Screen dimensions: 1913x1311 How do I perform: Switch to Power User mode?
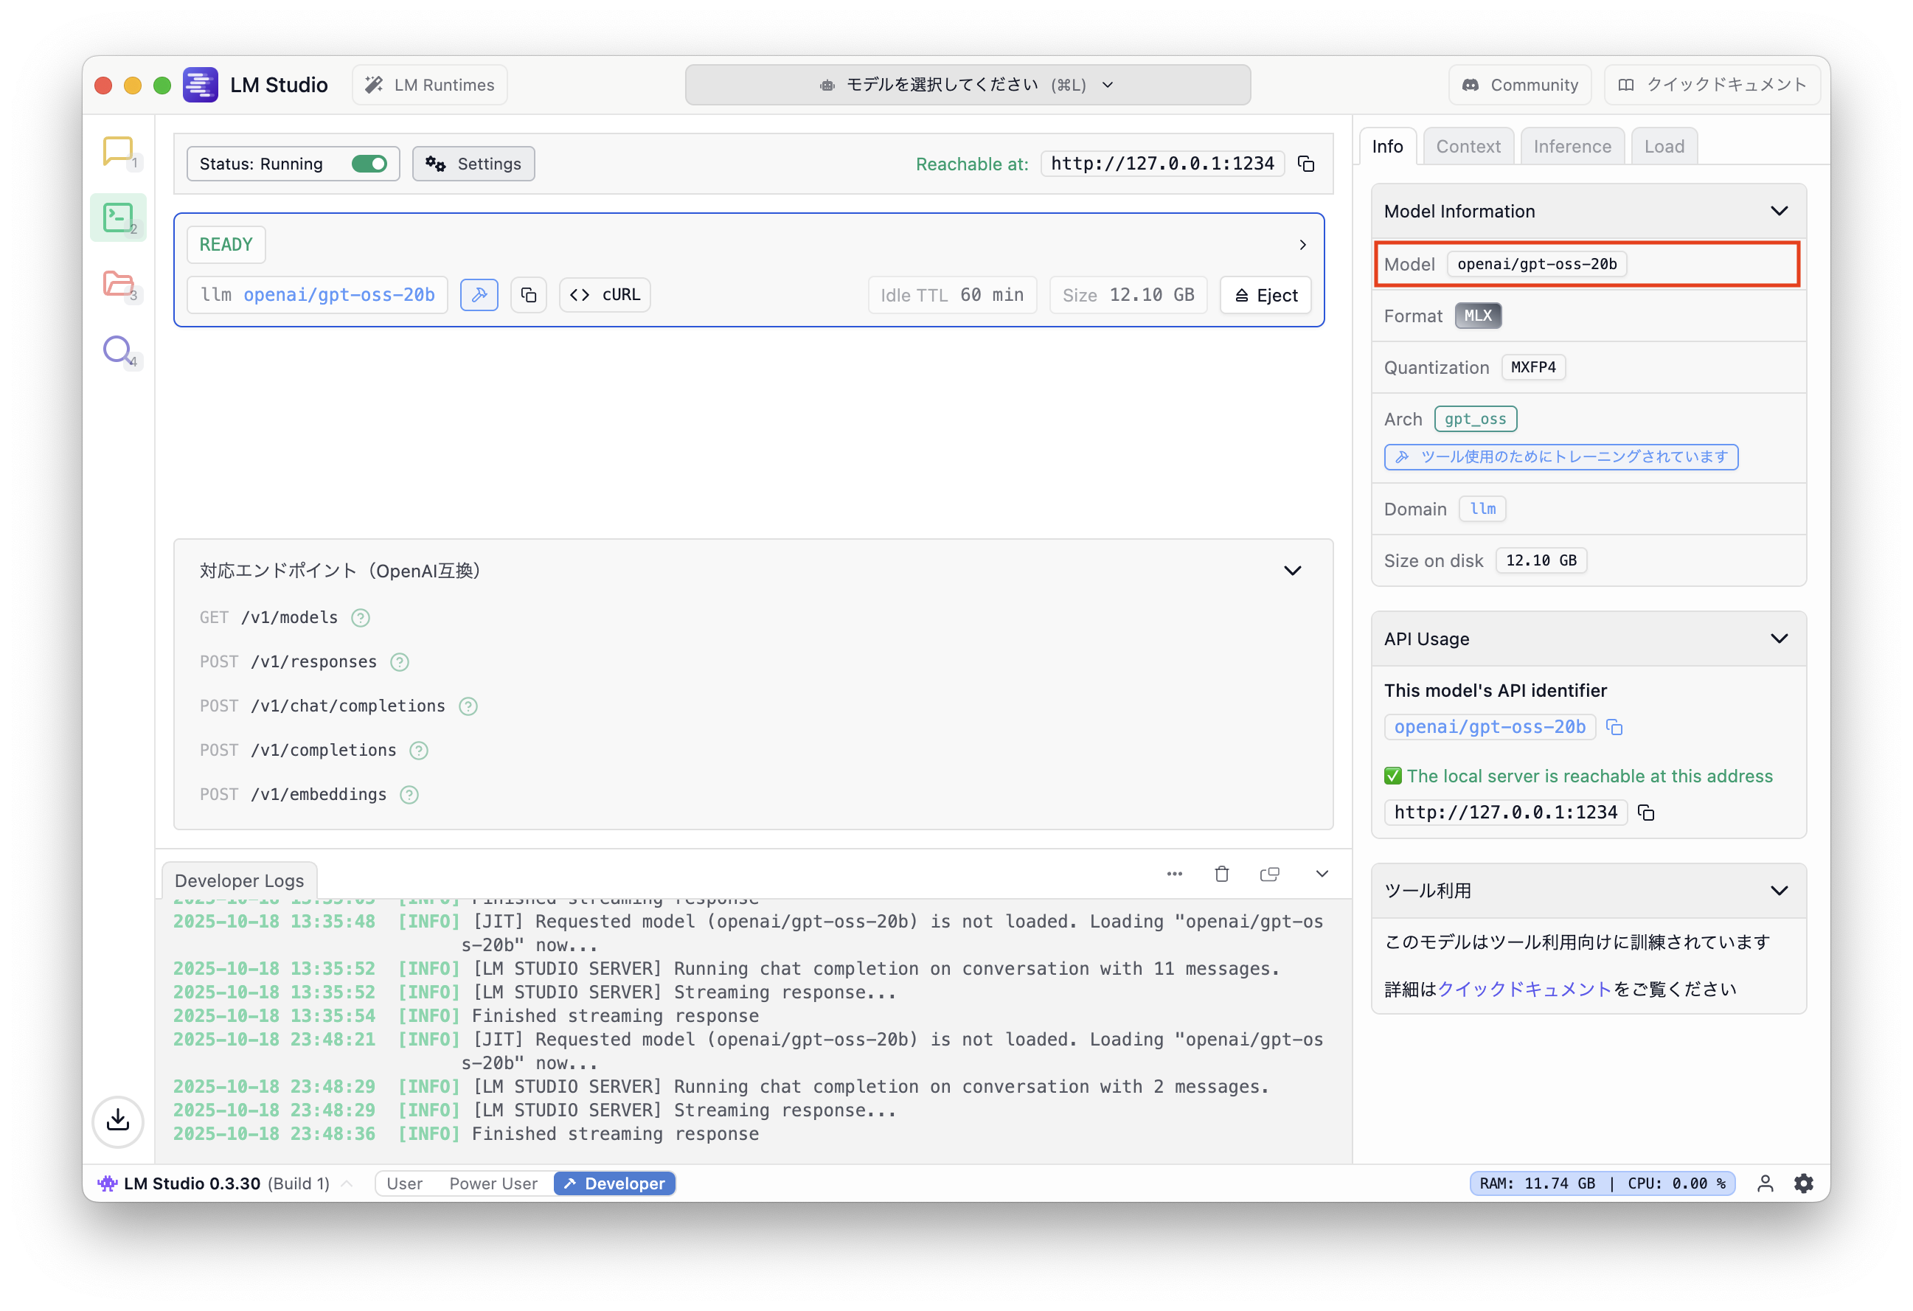point(493,1183)
